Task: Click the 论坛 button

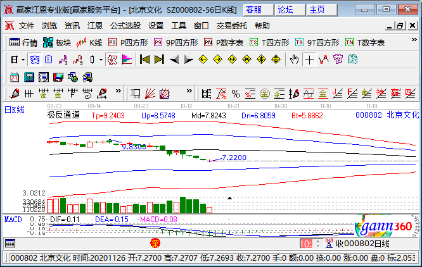Action: tap(290, 10)
